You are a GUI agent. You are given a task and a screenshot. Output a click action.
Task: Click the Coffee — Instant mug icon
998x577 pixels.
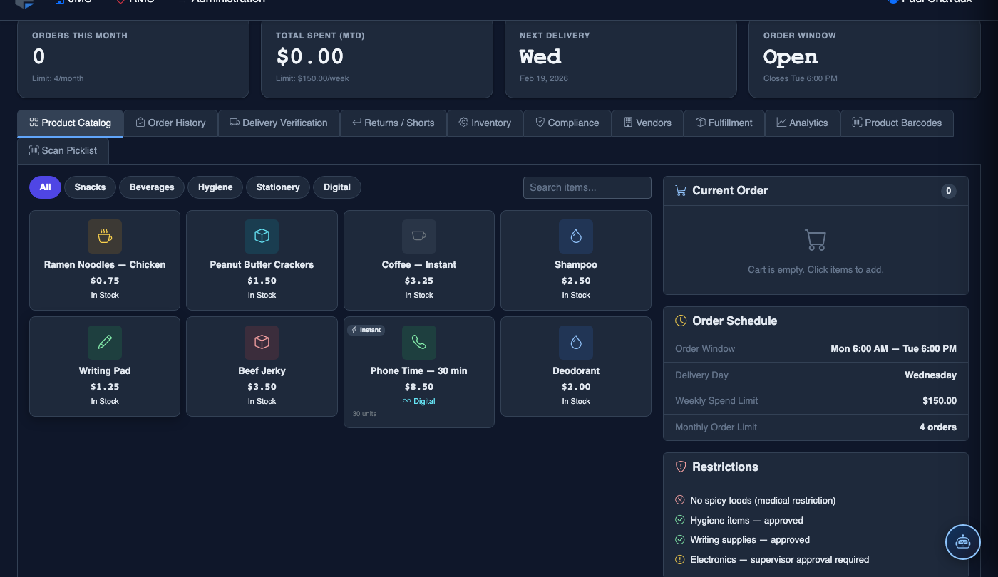point(419,236)
